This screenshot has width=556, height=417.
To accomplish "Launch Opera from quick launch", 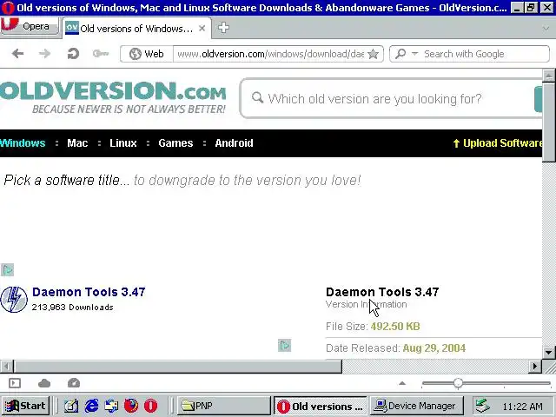I will [150, 406].
